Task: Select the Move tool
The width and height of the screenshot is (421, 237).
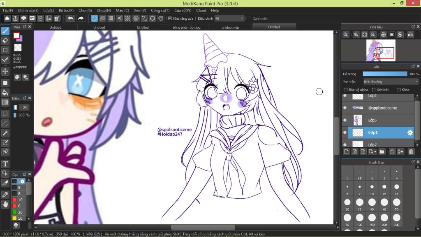Action: [5, 71]
